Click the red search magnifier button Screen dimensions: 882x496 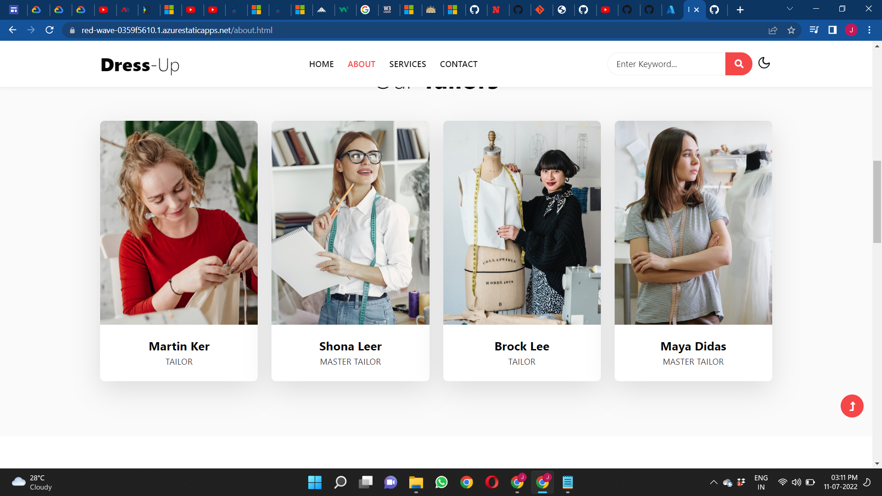(738, 64)
